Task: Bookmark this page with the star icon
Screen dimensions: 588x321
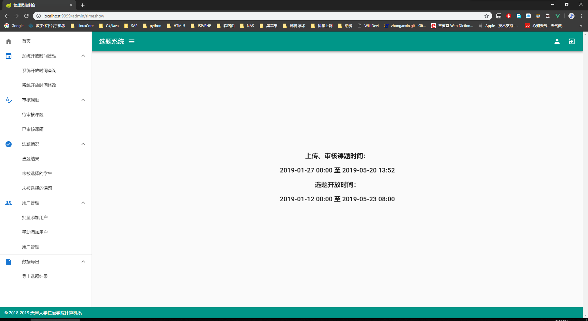Action: 486,16
